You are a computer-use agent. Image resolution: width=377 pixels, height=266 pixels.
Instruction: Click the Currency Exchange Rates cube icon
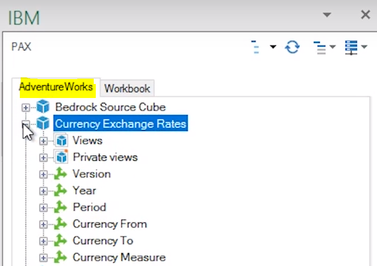click(x=43, y=123)
